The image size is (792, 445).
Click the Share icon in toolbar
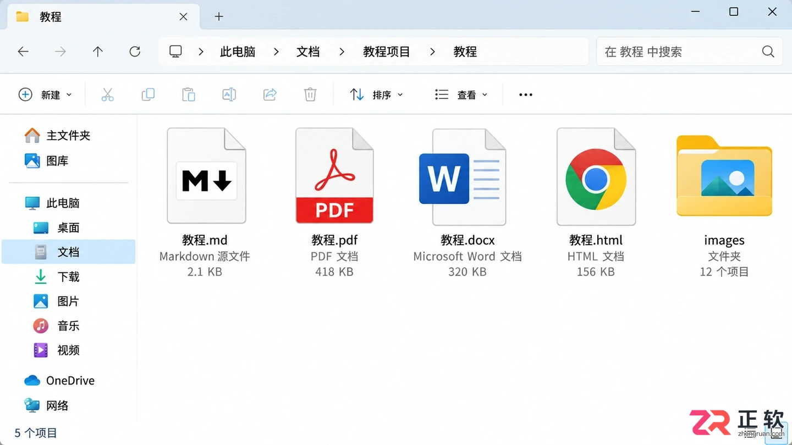(x=269, y=94)
